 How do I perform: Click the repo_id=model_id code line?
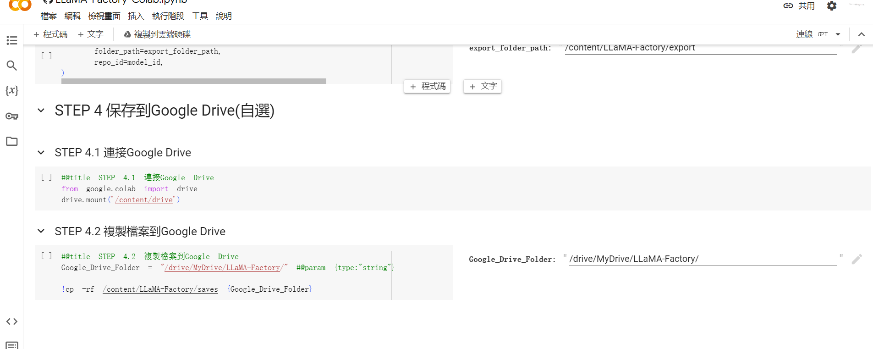(128, 62)
